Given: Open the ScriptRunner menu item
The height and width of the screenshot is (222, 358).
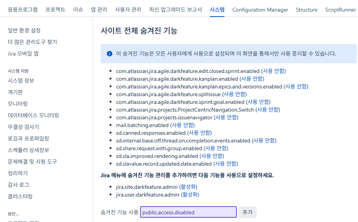Looking at the screenshot, I should [340, 10].
